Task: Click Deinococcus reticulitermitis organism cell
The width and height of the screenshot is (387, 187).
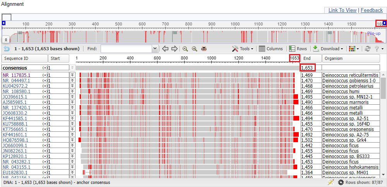Action: tap(351, 75)
